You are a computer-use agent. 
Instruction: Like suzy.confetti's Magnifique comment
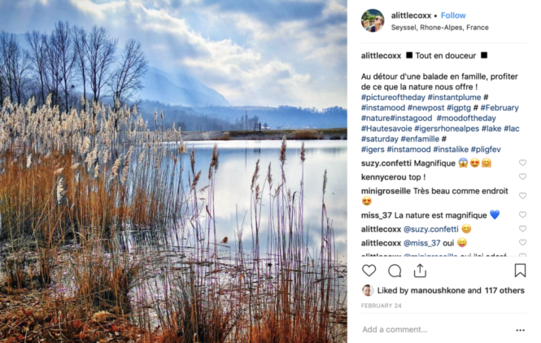coord(523,163)
